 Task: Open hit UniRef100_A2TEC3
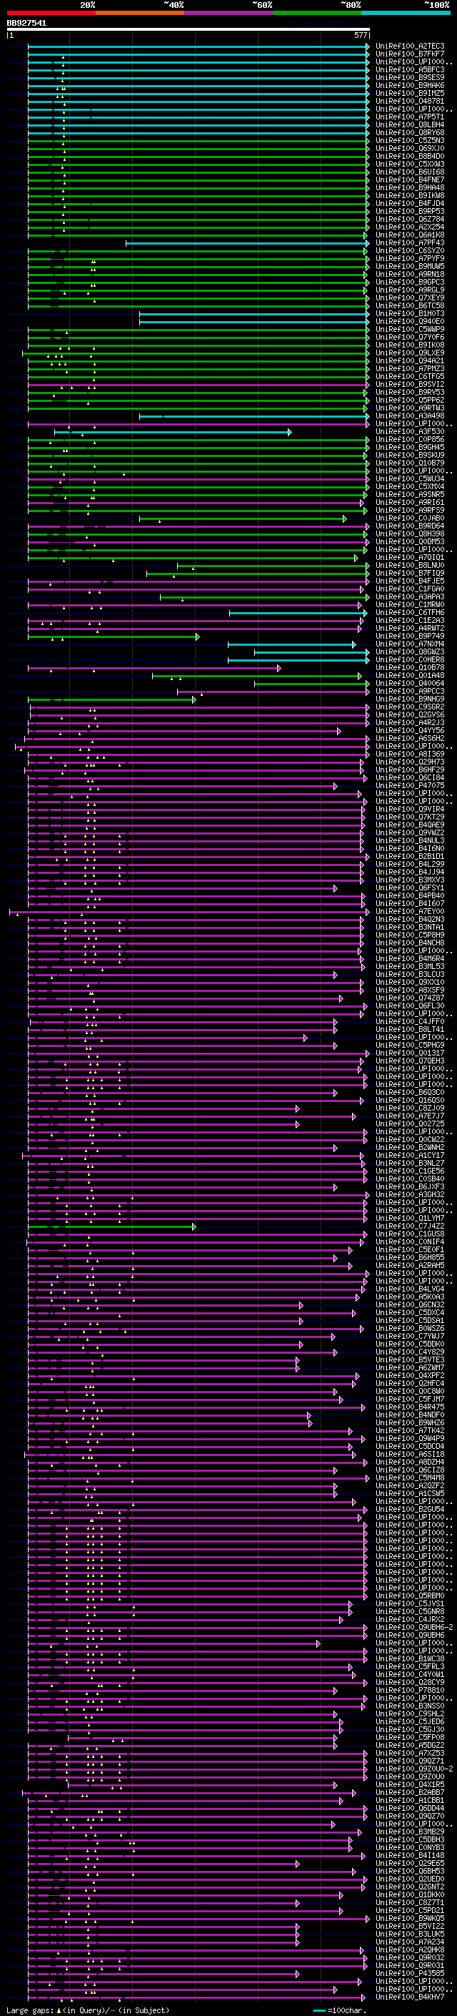coord(410,46)
